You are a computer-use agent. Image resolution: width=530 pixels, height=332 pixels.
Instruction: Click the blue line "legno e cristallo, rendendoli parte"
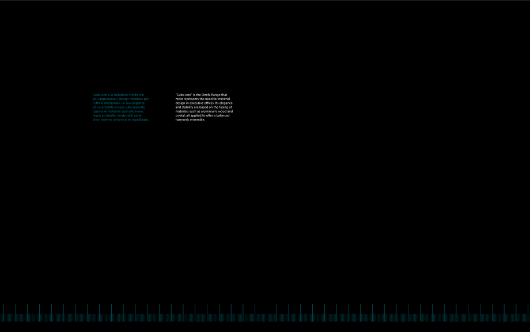point(116,115)
